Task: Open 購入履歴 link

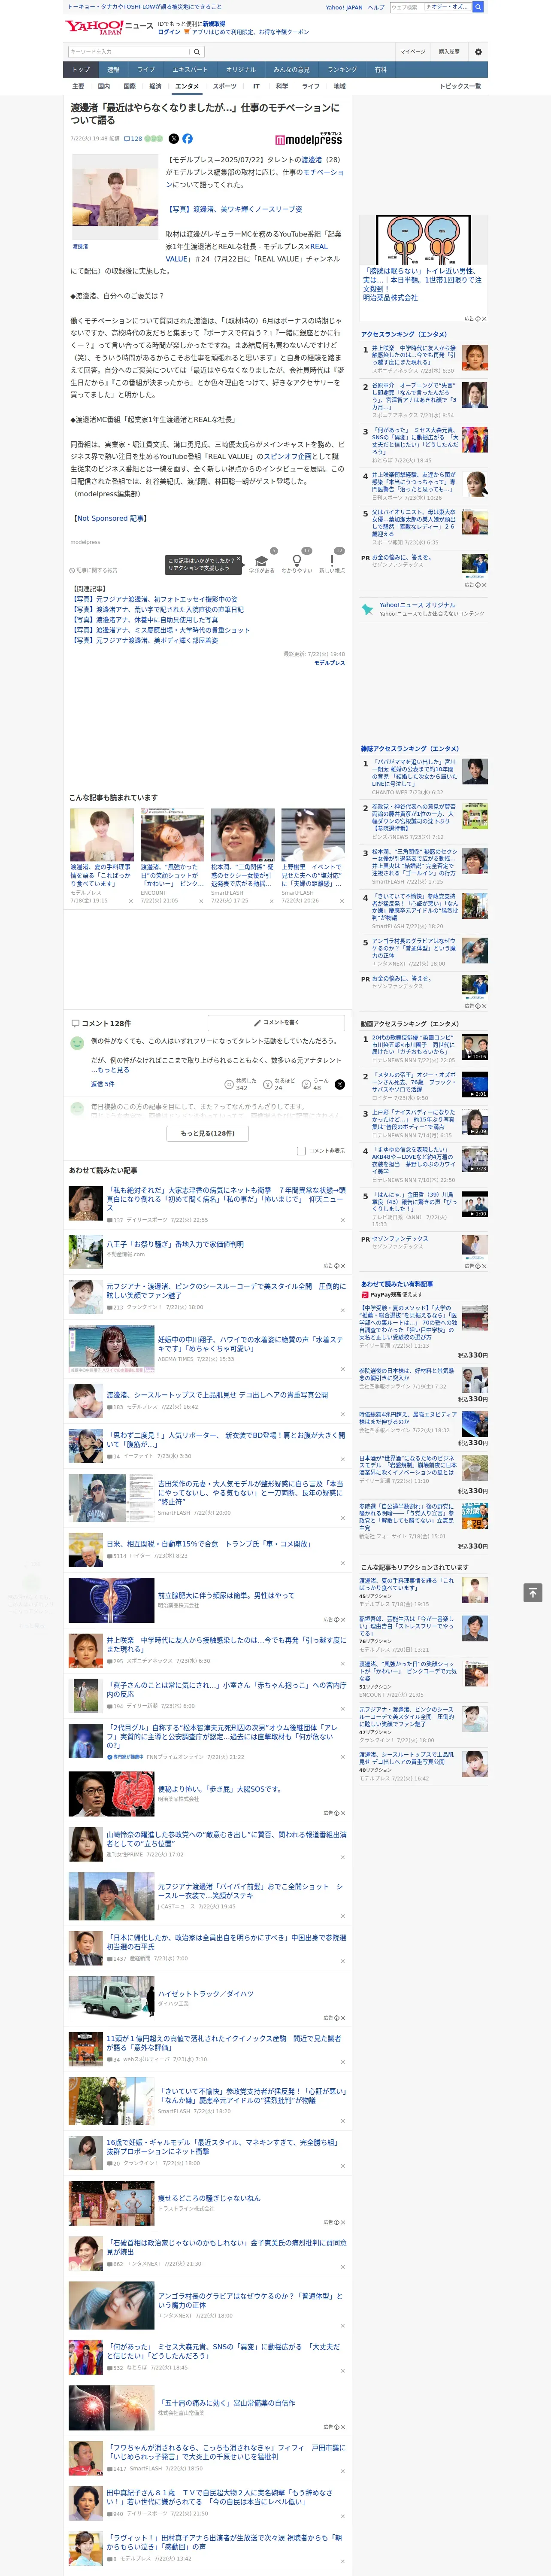Action: click(x=449, y=52)
